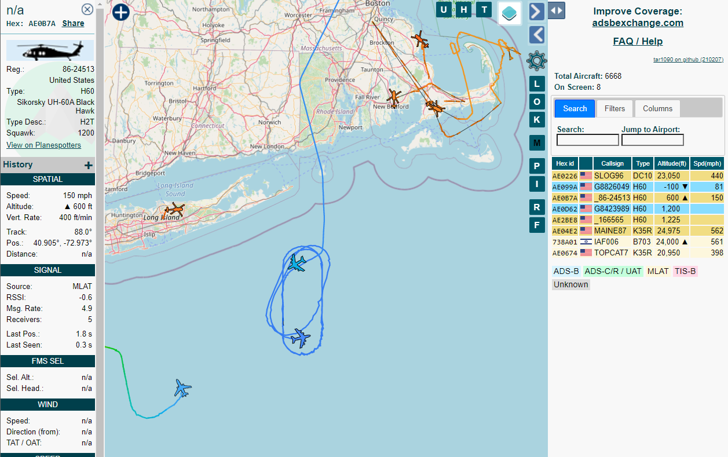Click the TIS-B legend swatch
728x457 pixels.
click(685, 271)
